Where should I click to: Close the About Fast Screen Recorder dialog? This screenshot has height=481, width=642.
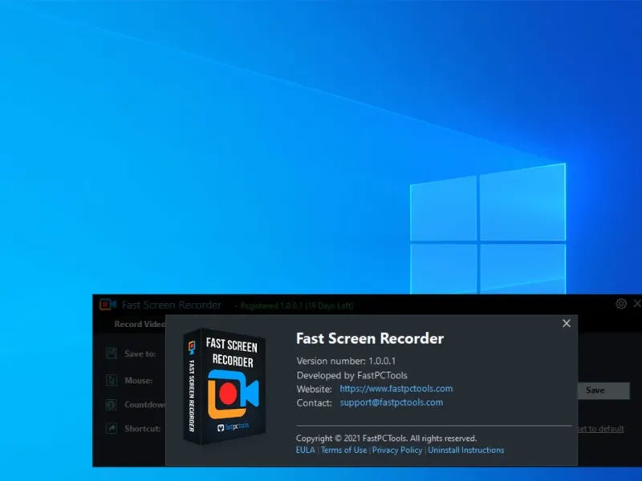(567, 324)
